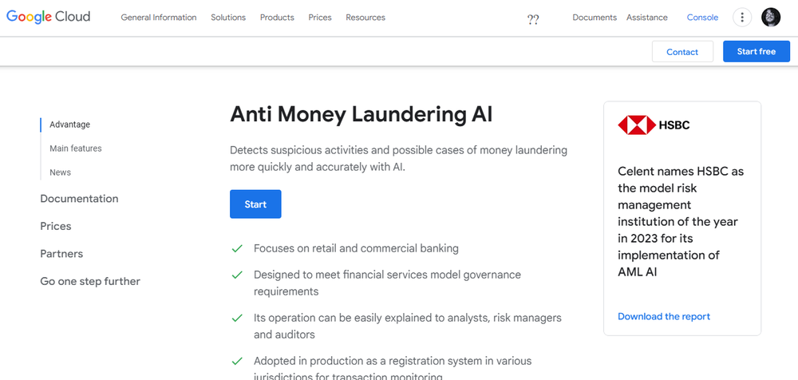Go to the Prices header menu

[x=320, y=18]
